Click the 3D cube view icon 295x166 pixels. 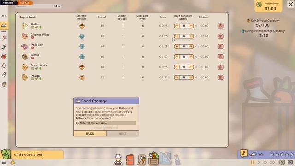tap(282, 162)
